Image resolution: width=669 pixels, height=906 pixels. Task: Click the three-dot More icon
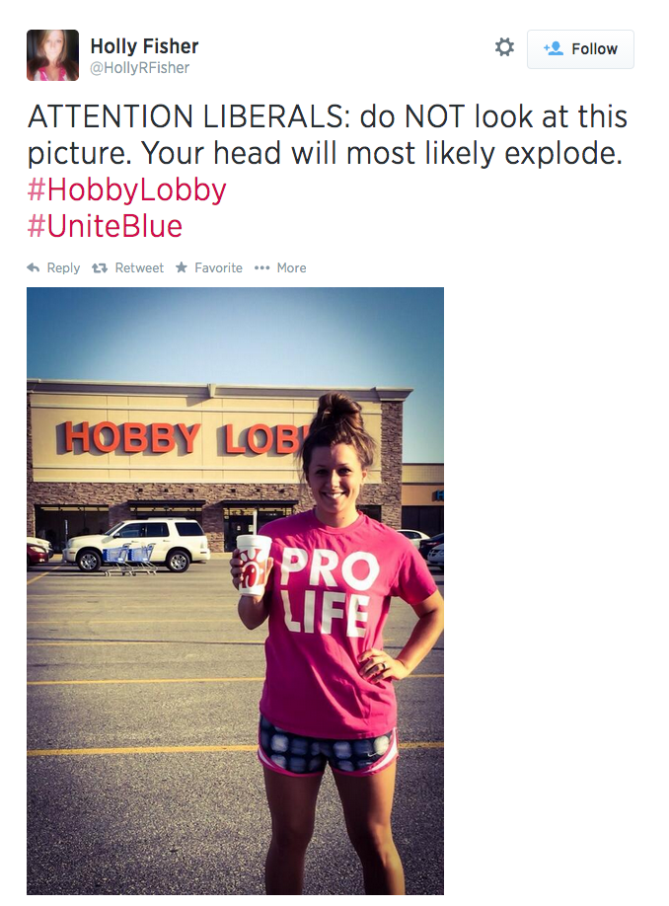point(261,268)
